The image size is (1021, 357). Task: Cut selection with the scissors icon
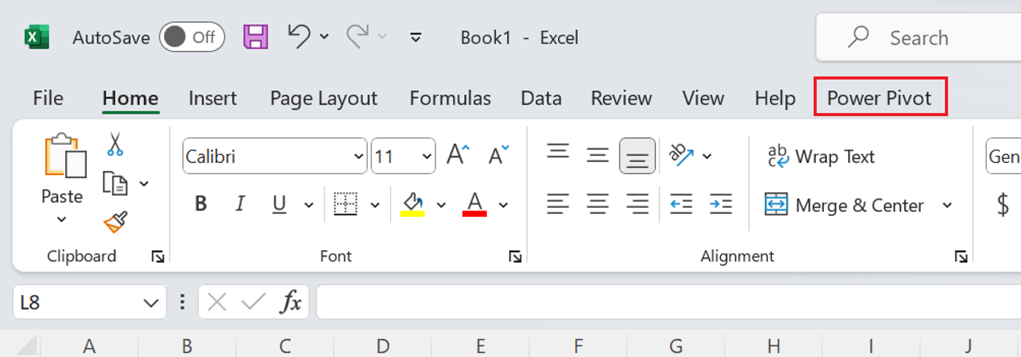point(115,144)
